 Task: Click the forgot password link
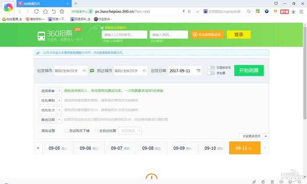pyautogui.click(x=157, y=41)
